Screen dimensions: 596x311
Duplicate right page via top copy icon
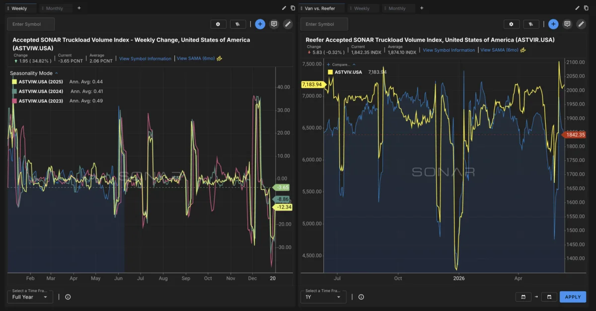pyautogui.click(x=586, y=8)
